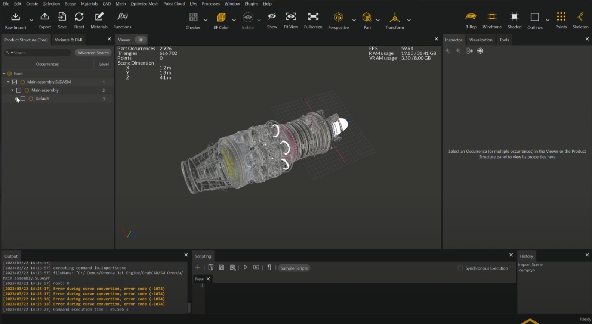Open the Point Cloud menu

pos(174,4)
